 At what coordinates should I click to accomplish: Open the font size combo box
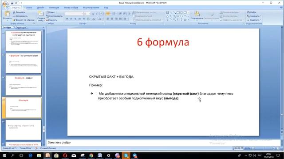pos(87,14)
